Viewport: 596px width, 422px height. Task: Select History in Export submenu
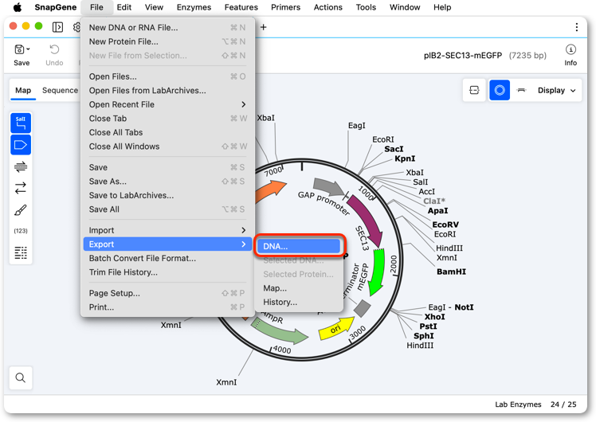[299, 303]
